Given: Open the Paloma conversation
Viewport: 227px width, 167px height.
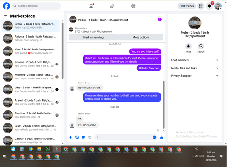Looking at the screenshot, I should click(31, 39).
